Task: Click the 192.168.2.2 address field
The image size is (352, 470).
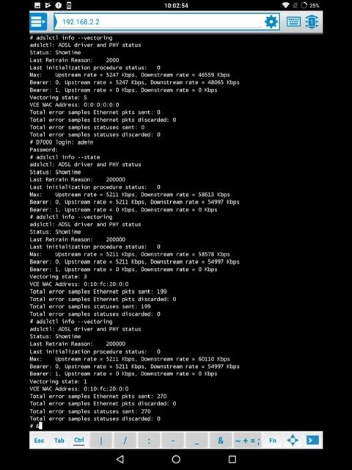Action: [158, 21]
